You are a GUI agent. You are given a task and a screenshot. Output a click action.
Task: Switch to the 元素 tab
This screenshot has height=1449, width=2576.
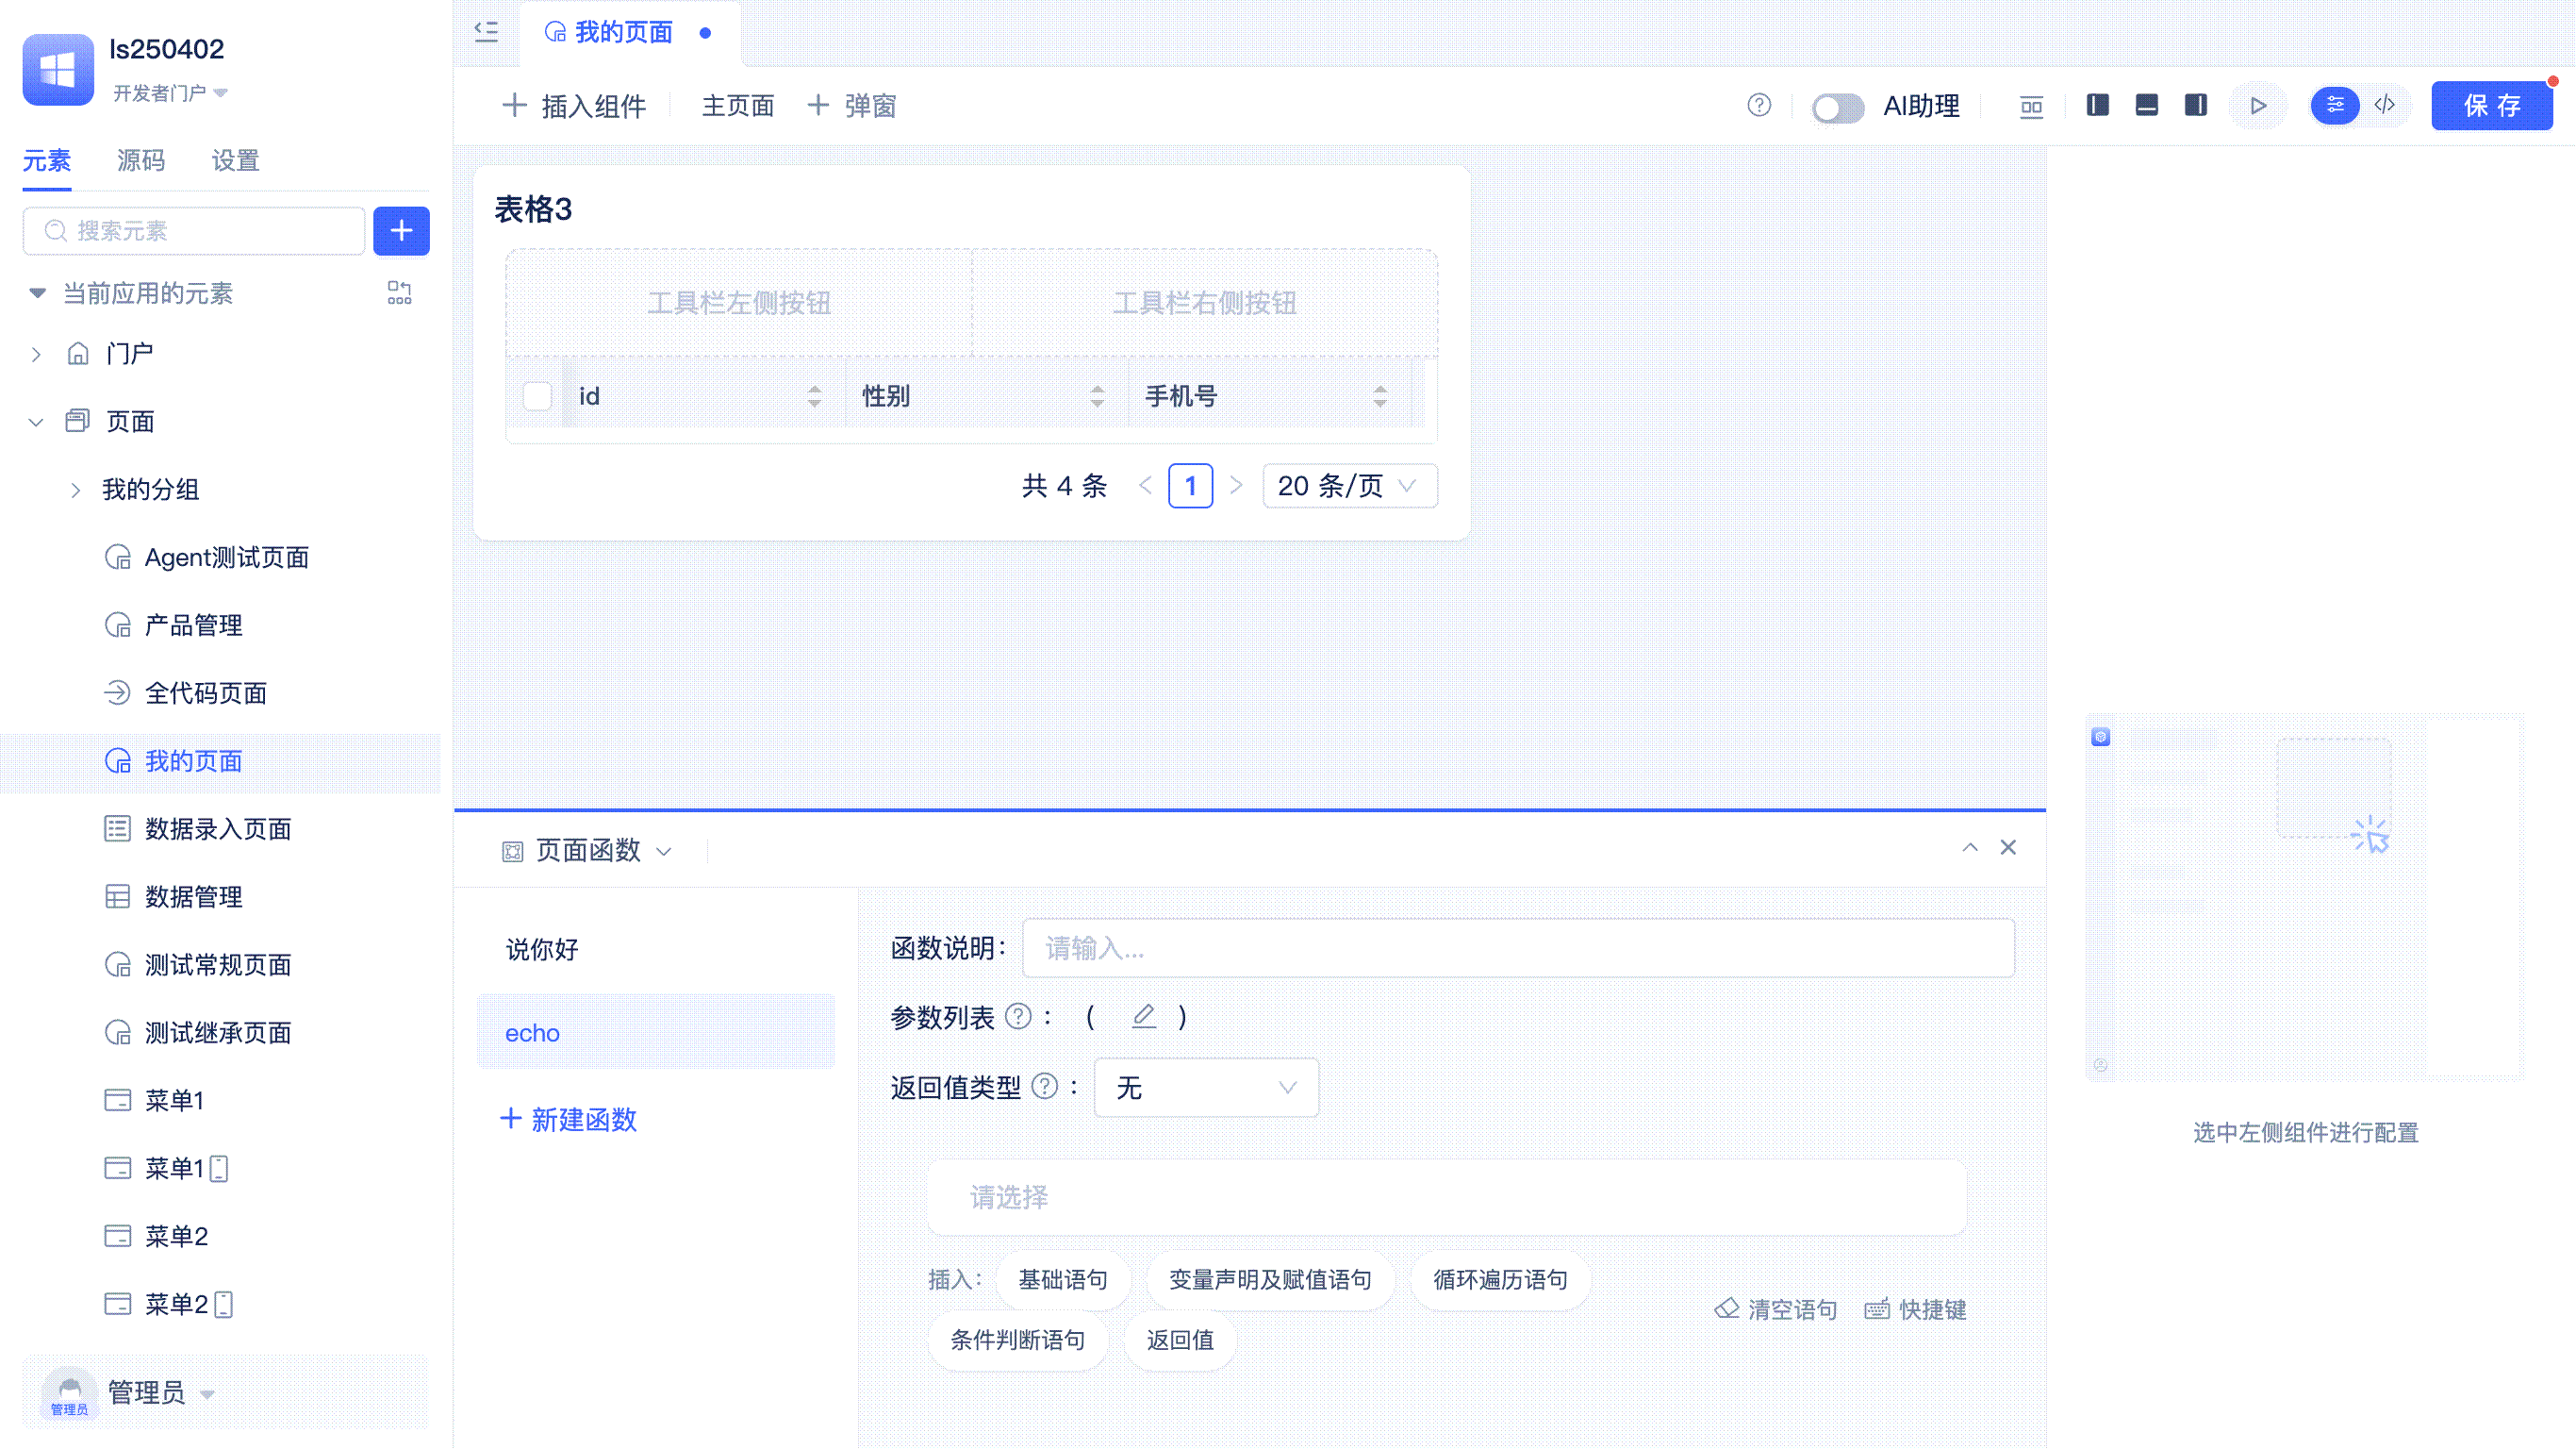click(47, 160)
